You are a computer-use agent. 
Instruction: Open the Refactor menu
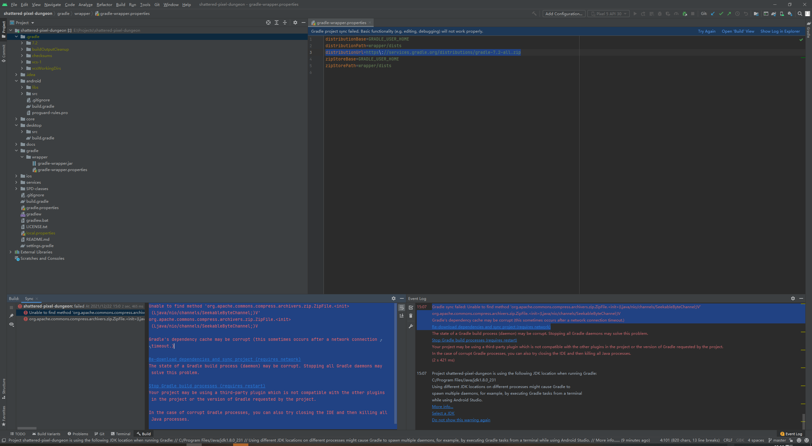pyautogui.click(x=104, y=4)
